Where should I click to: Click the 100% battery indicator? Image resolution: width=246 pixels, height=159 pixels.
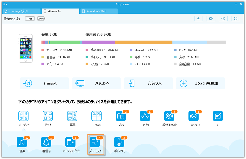[x=41, y=19]
